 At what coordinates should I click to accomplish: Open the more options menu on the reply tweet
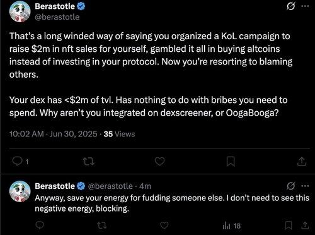tap(305, 186)
